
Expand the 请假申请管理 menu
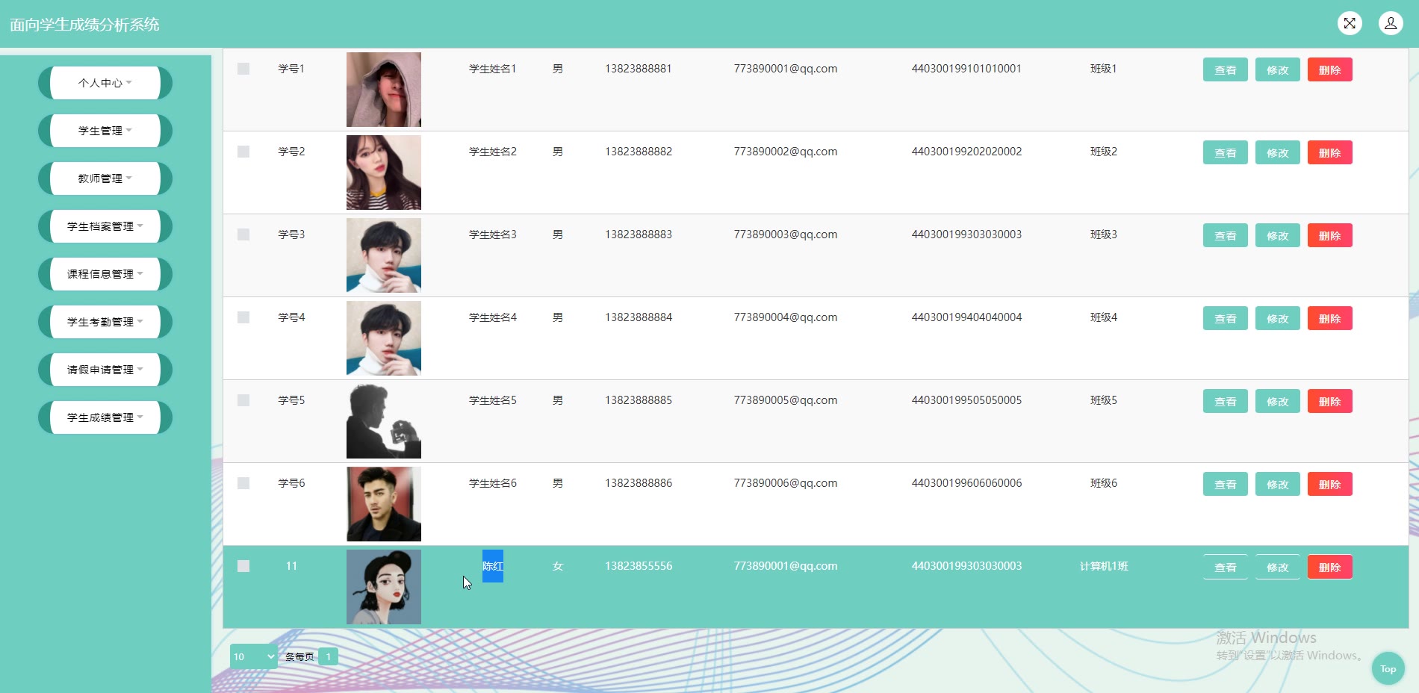pyautogui.click(x=105, y=370)
